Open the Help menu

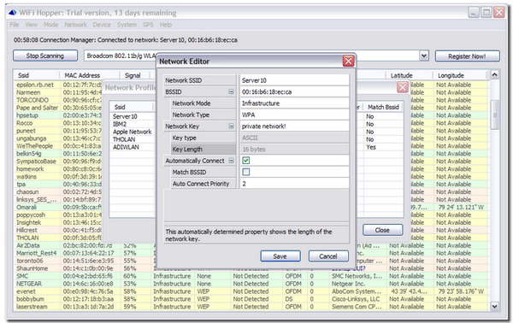click(x=166, y=25)
